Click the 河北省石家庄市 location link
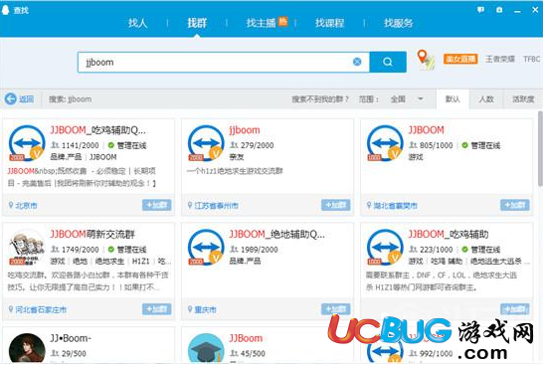This screenshot has height=368, width=543. pyautogui.click(x=41, y=309)
